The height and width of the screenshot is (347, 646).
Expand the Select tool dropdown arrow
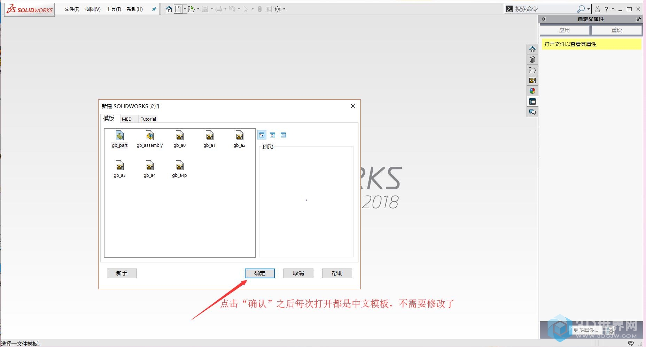[252, 9]
